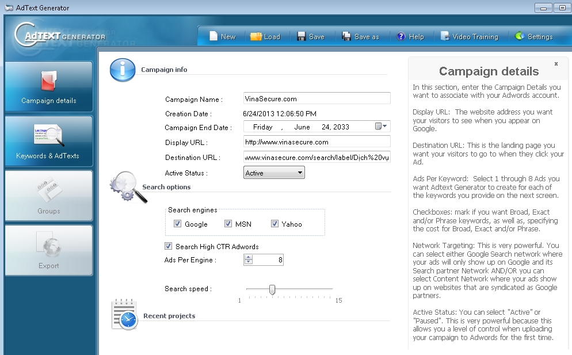Open the Settings icon
This screenshot has width=572, height=355.
[x=520, y=36]
